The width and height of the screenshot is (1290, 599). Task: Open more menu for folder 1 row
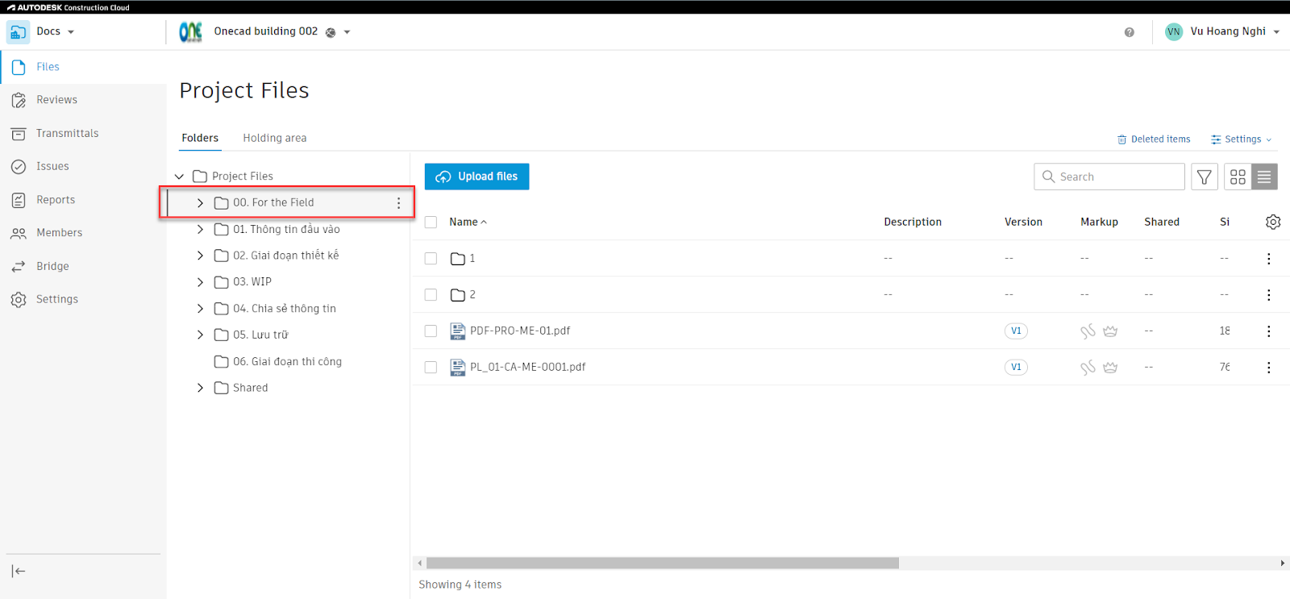(x=1268, y=259)
